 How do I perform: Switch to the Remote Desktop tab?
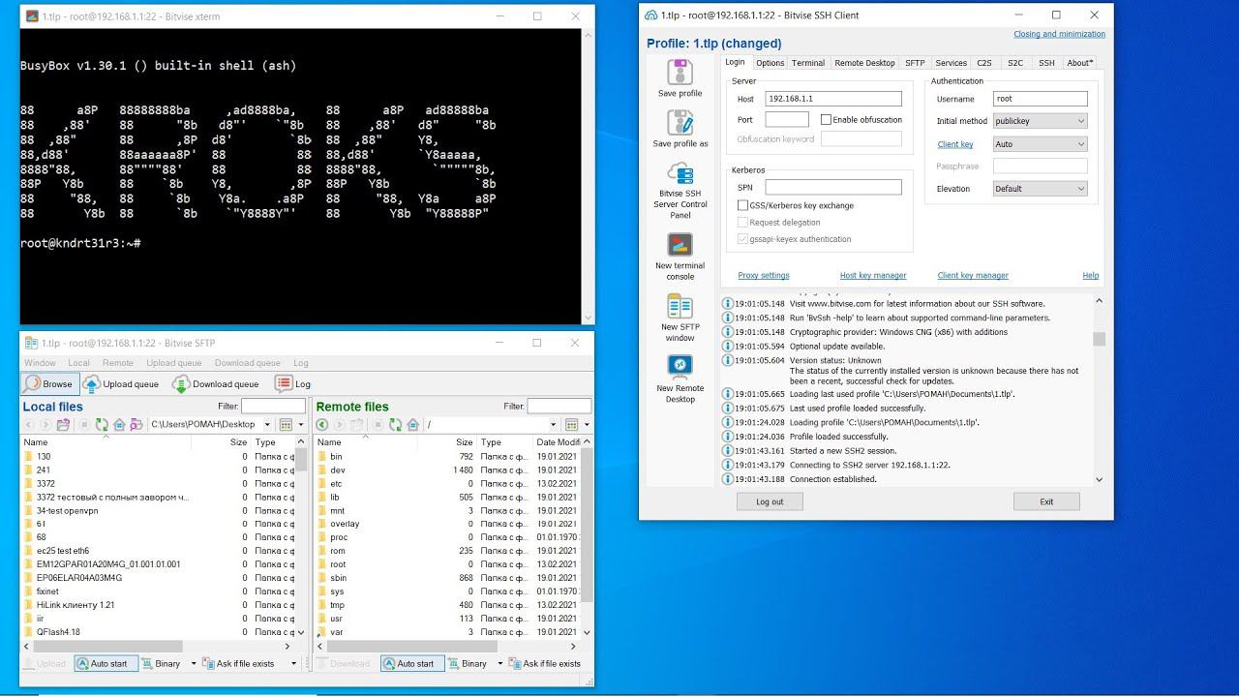[x=864, y=63]
